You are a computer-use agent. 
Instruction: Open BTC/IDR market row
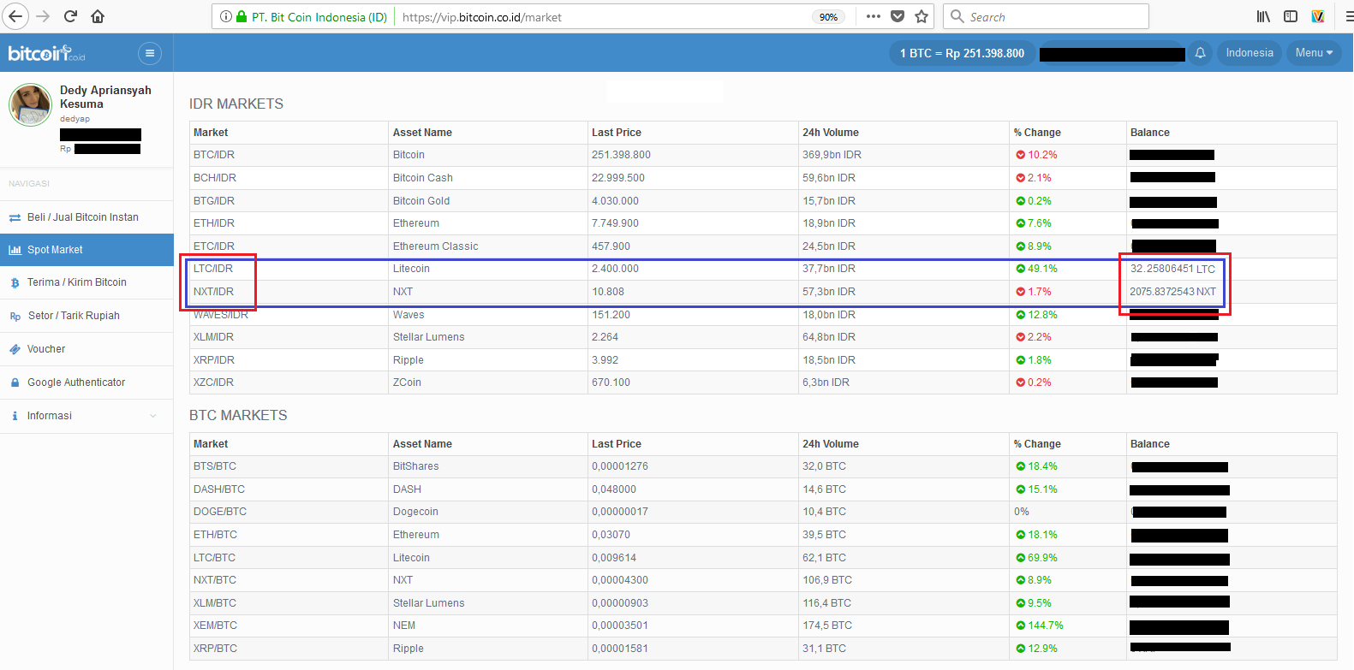tap(762, 155)
